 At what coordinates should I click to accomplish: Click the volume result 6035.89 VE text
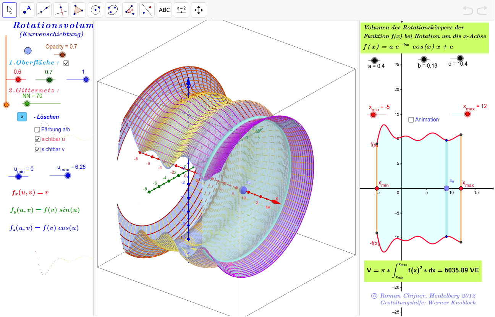[x=422, y=270]
